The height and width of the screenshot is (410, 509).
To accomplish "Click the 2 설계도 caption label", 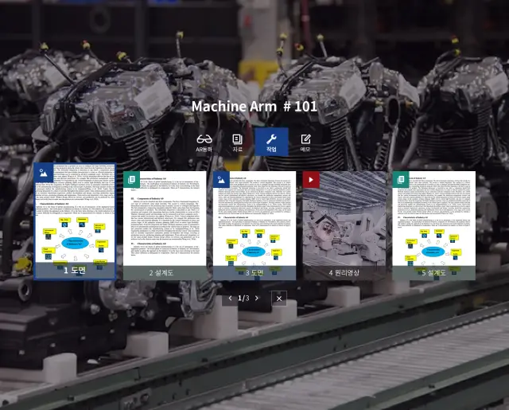I will click(161, 273).
